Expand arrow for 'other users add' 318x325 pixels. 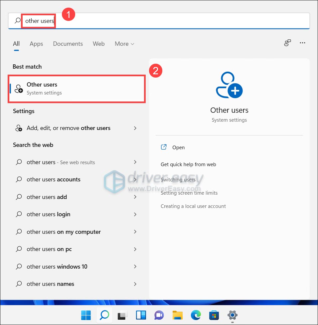coord(135,197)
